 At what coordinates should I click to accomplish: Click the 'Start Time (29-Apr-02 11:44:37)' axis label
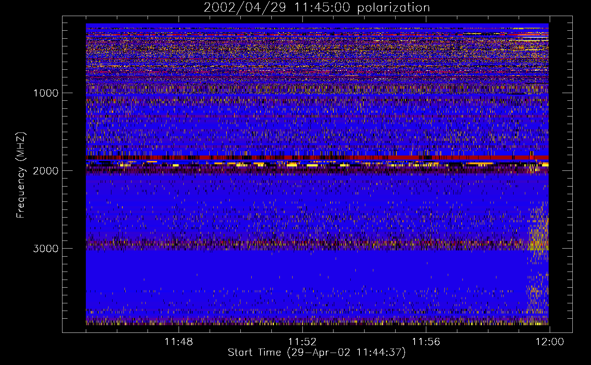tap(317, 353)
